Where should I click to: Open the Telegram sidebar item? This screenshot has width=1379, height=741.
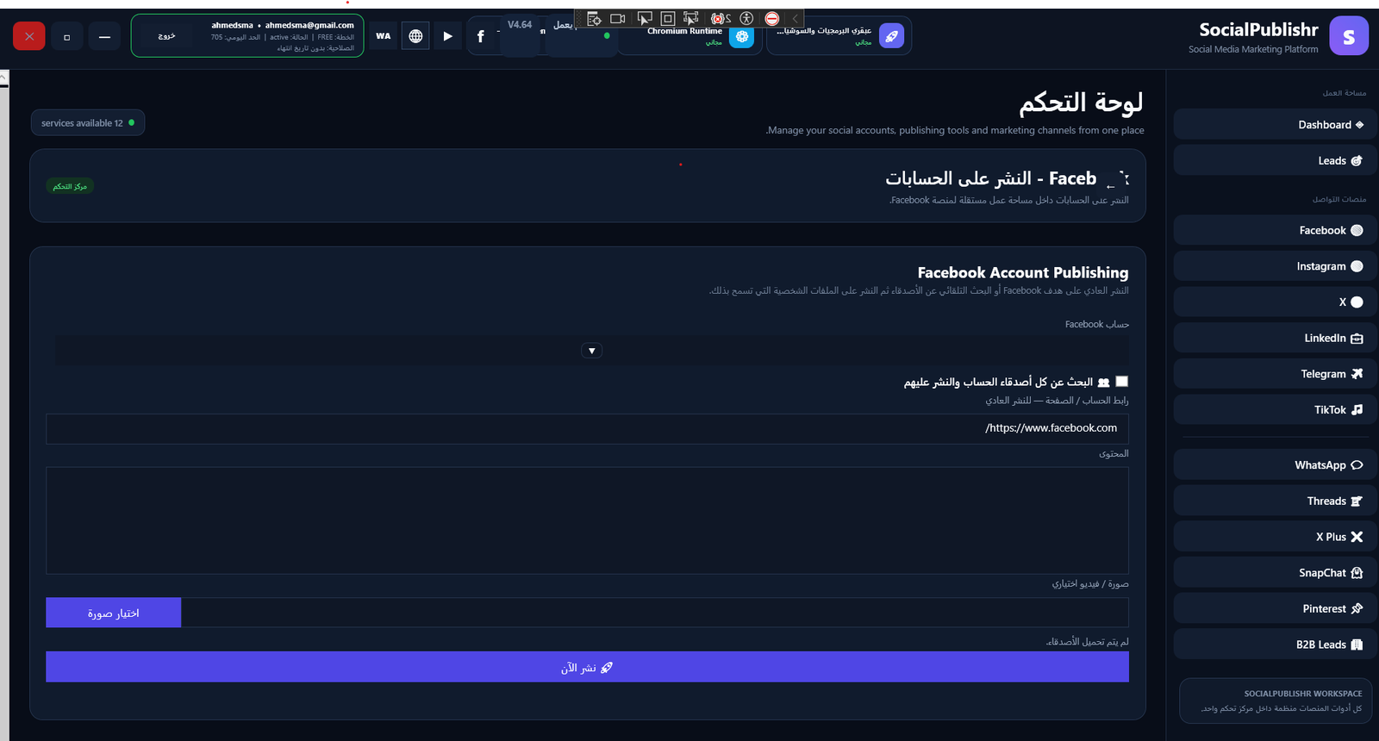1275,374
